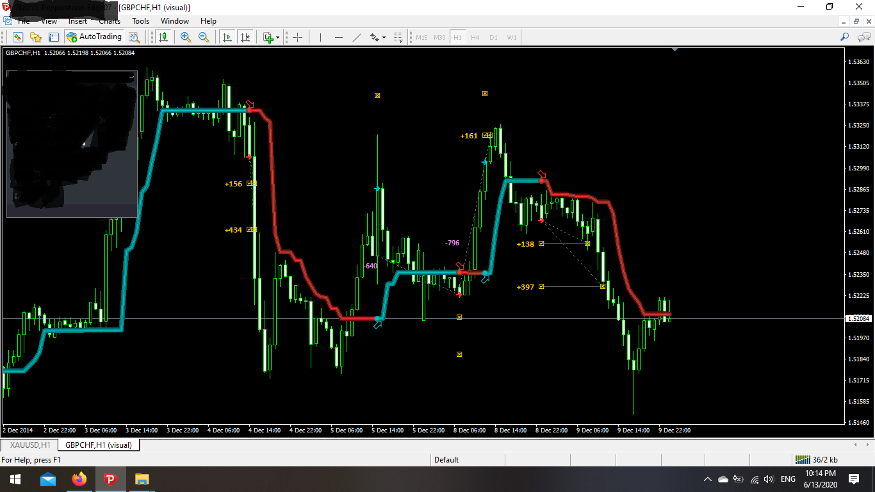This screenshot has width=875, height=492.
Task: Click the +397 profit label
Action: [x=525, y=287]
